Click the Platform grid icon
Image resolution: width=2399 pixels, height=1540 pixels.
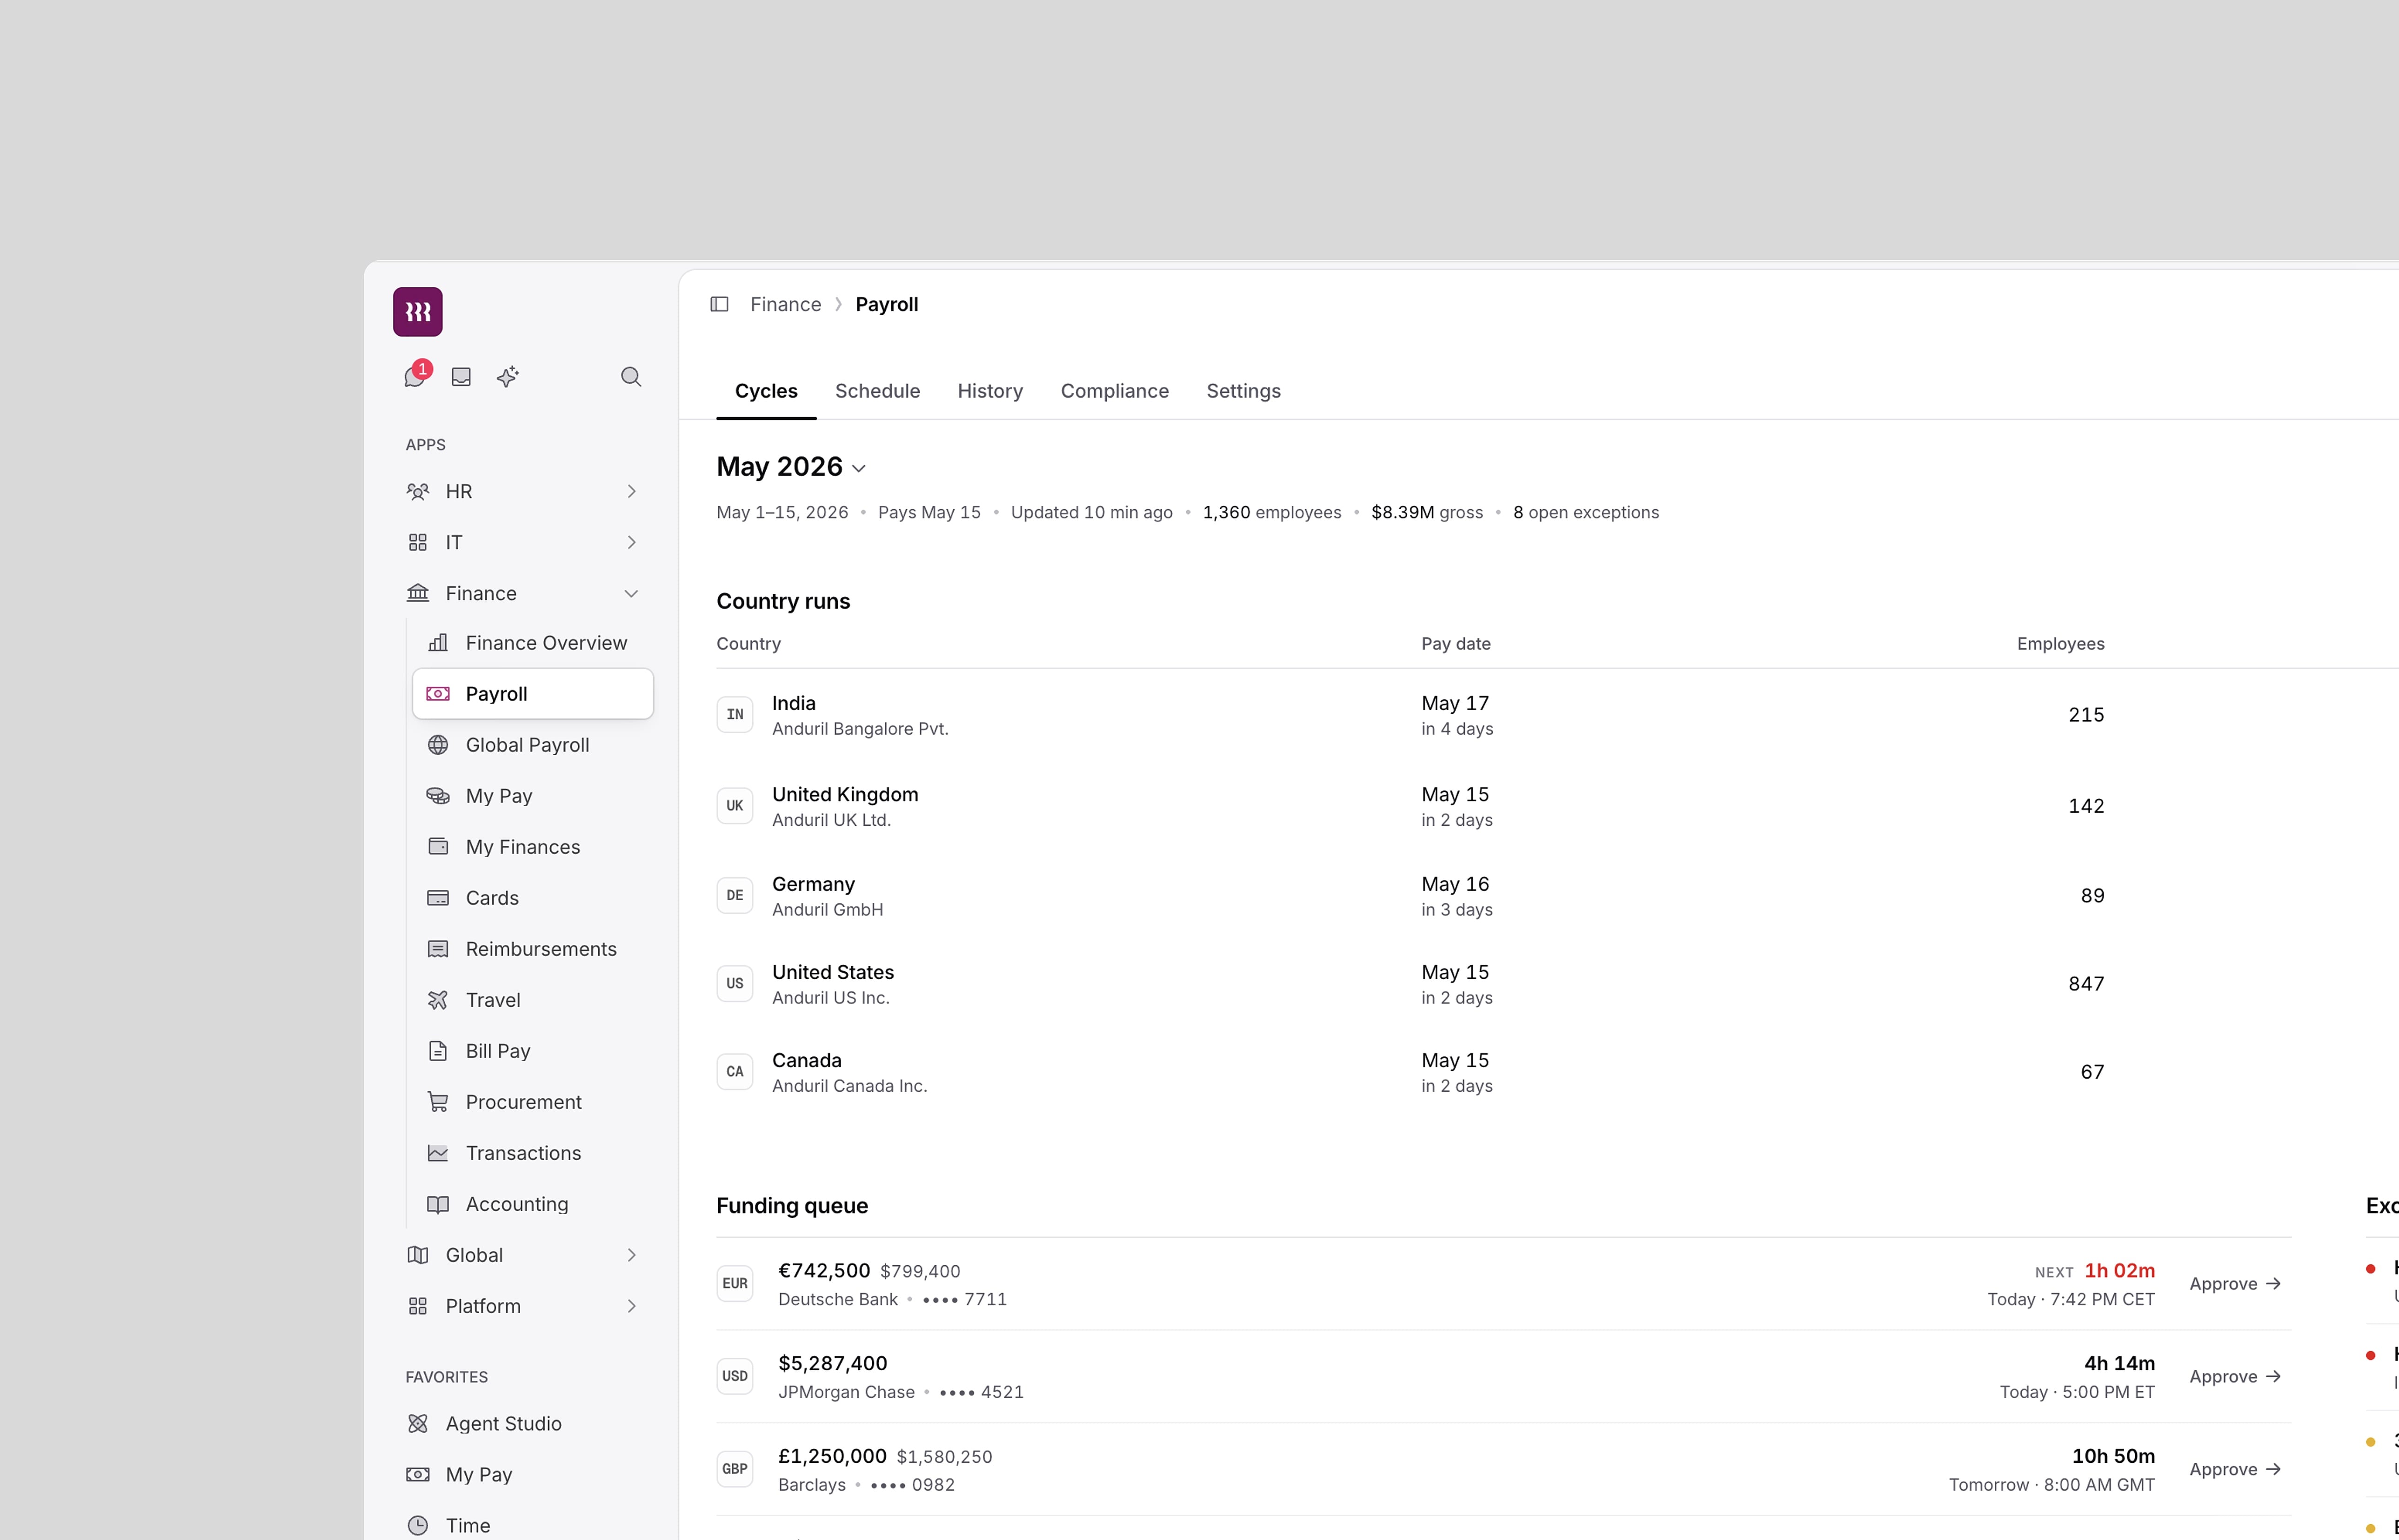(418, 1306)
